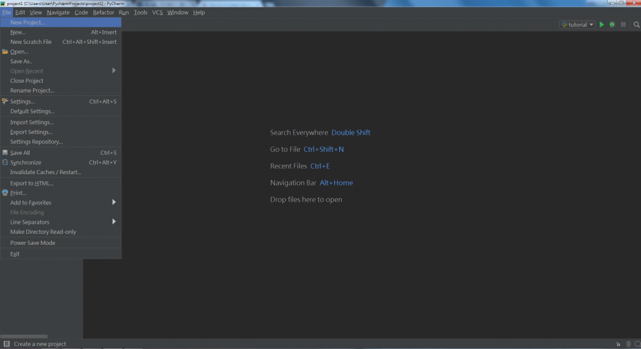Start debugging with the bug icon
This screenshot has width=641, height=349.
pyautogui.click(x=612, y=24)
